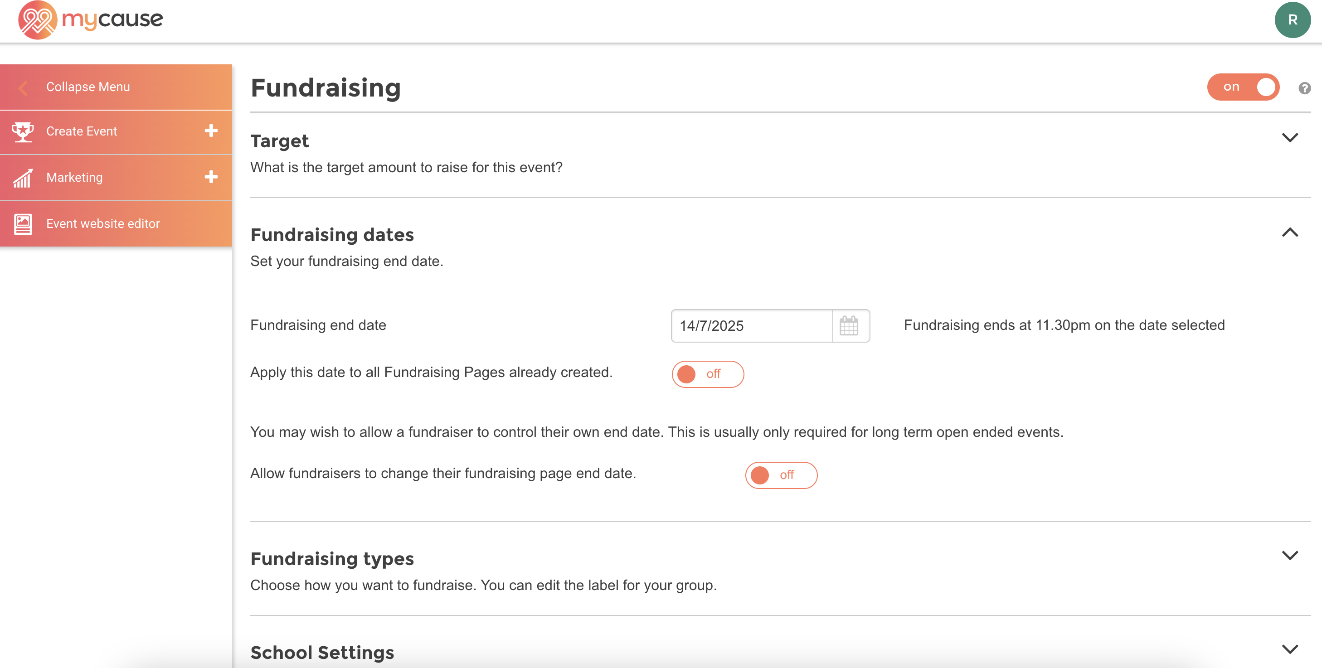This screenshot has width=1322, height=668.
Task: Click the help question mark icon
Action: point(1304,88)
